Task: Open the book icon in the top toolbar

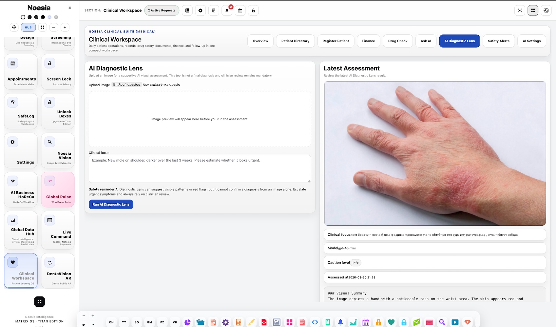Action: [x=187, y=10]
